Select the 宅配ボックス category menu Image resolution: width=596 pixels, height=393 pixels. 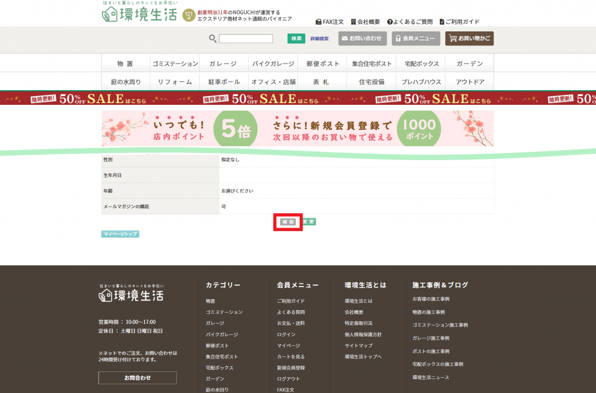click(421, 63)
